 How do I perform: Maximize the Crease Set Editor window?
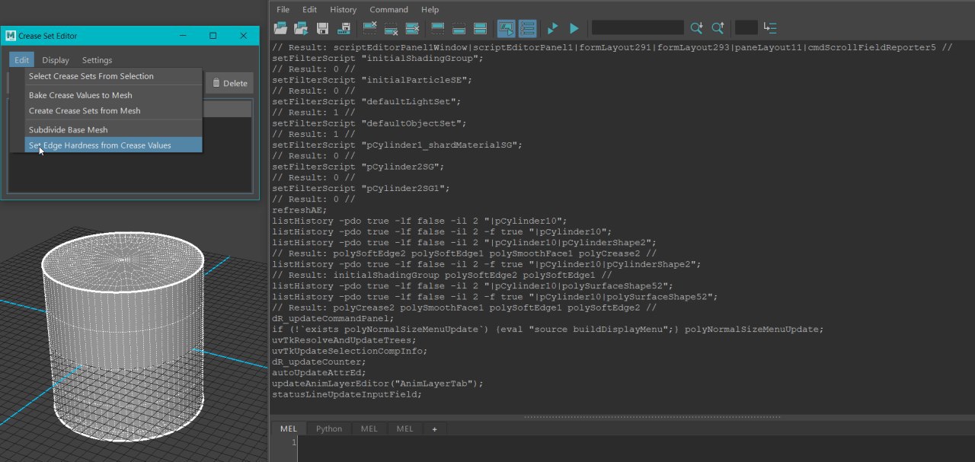coord(213,36)
